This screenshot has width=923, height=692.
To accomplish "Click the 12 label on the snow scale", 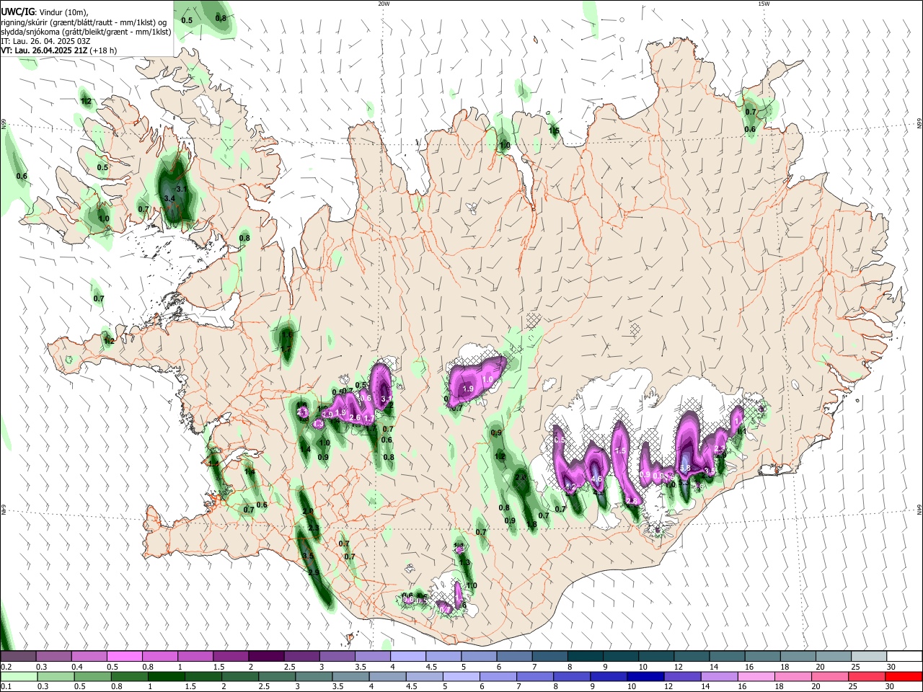I will [677, 667].
